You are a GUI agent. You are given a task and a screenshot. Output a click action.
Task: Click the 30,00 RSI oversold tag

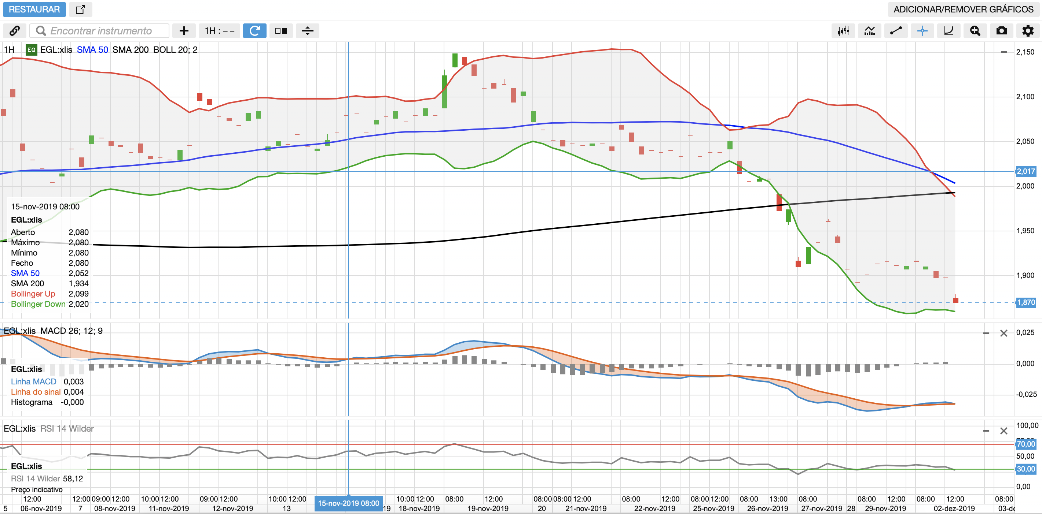coord(1026,469)
